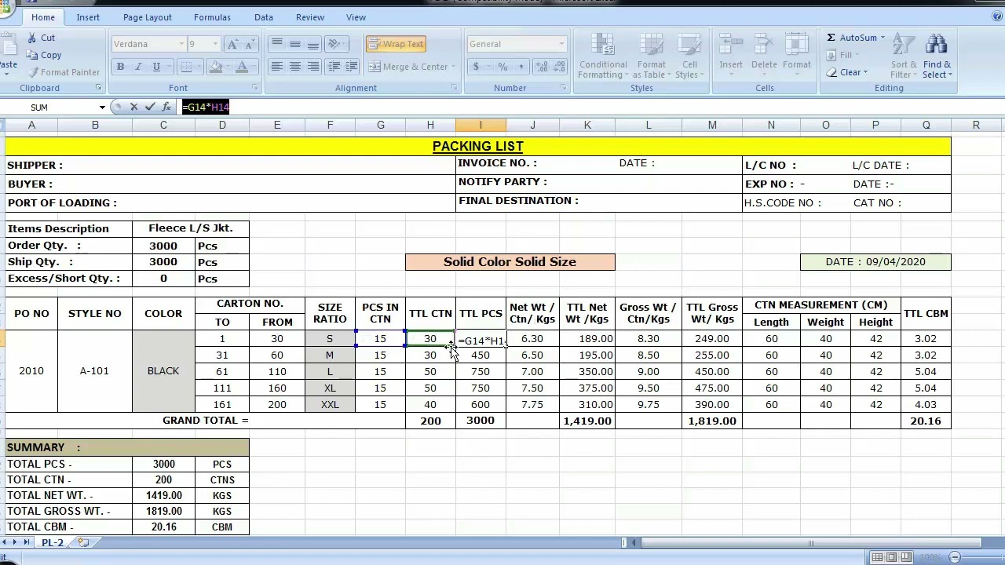The width and height of the screenshot is (1005, 565).
Task: Switch to Page Layout view button
Action: pos(891,557)
